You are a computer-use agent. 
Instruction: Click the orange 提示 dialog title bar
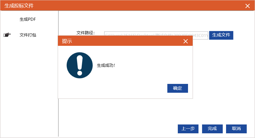125,41
